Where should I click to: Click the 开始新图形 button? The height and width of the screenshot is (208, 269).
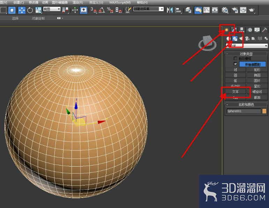[253, 64]
